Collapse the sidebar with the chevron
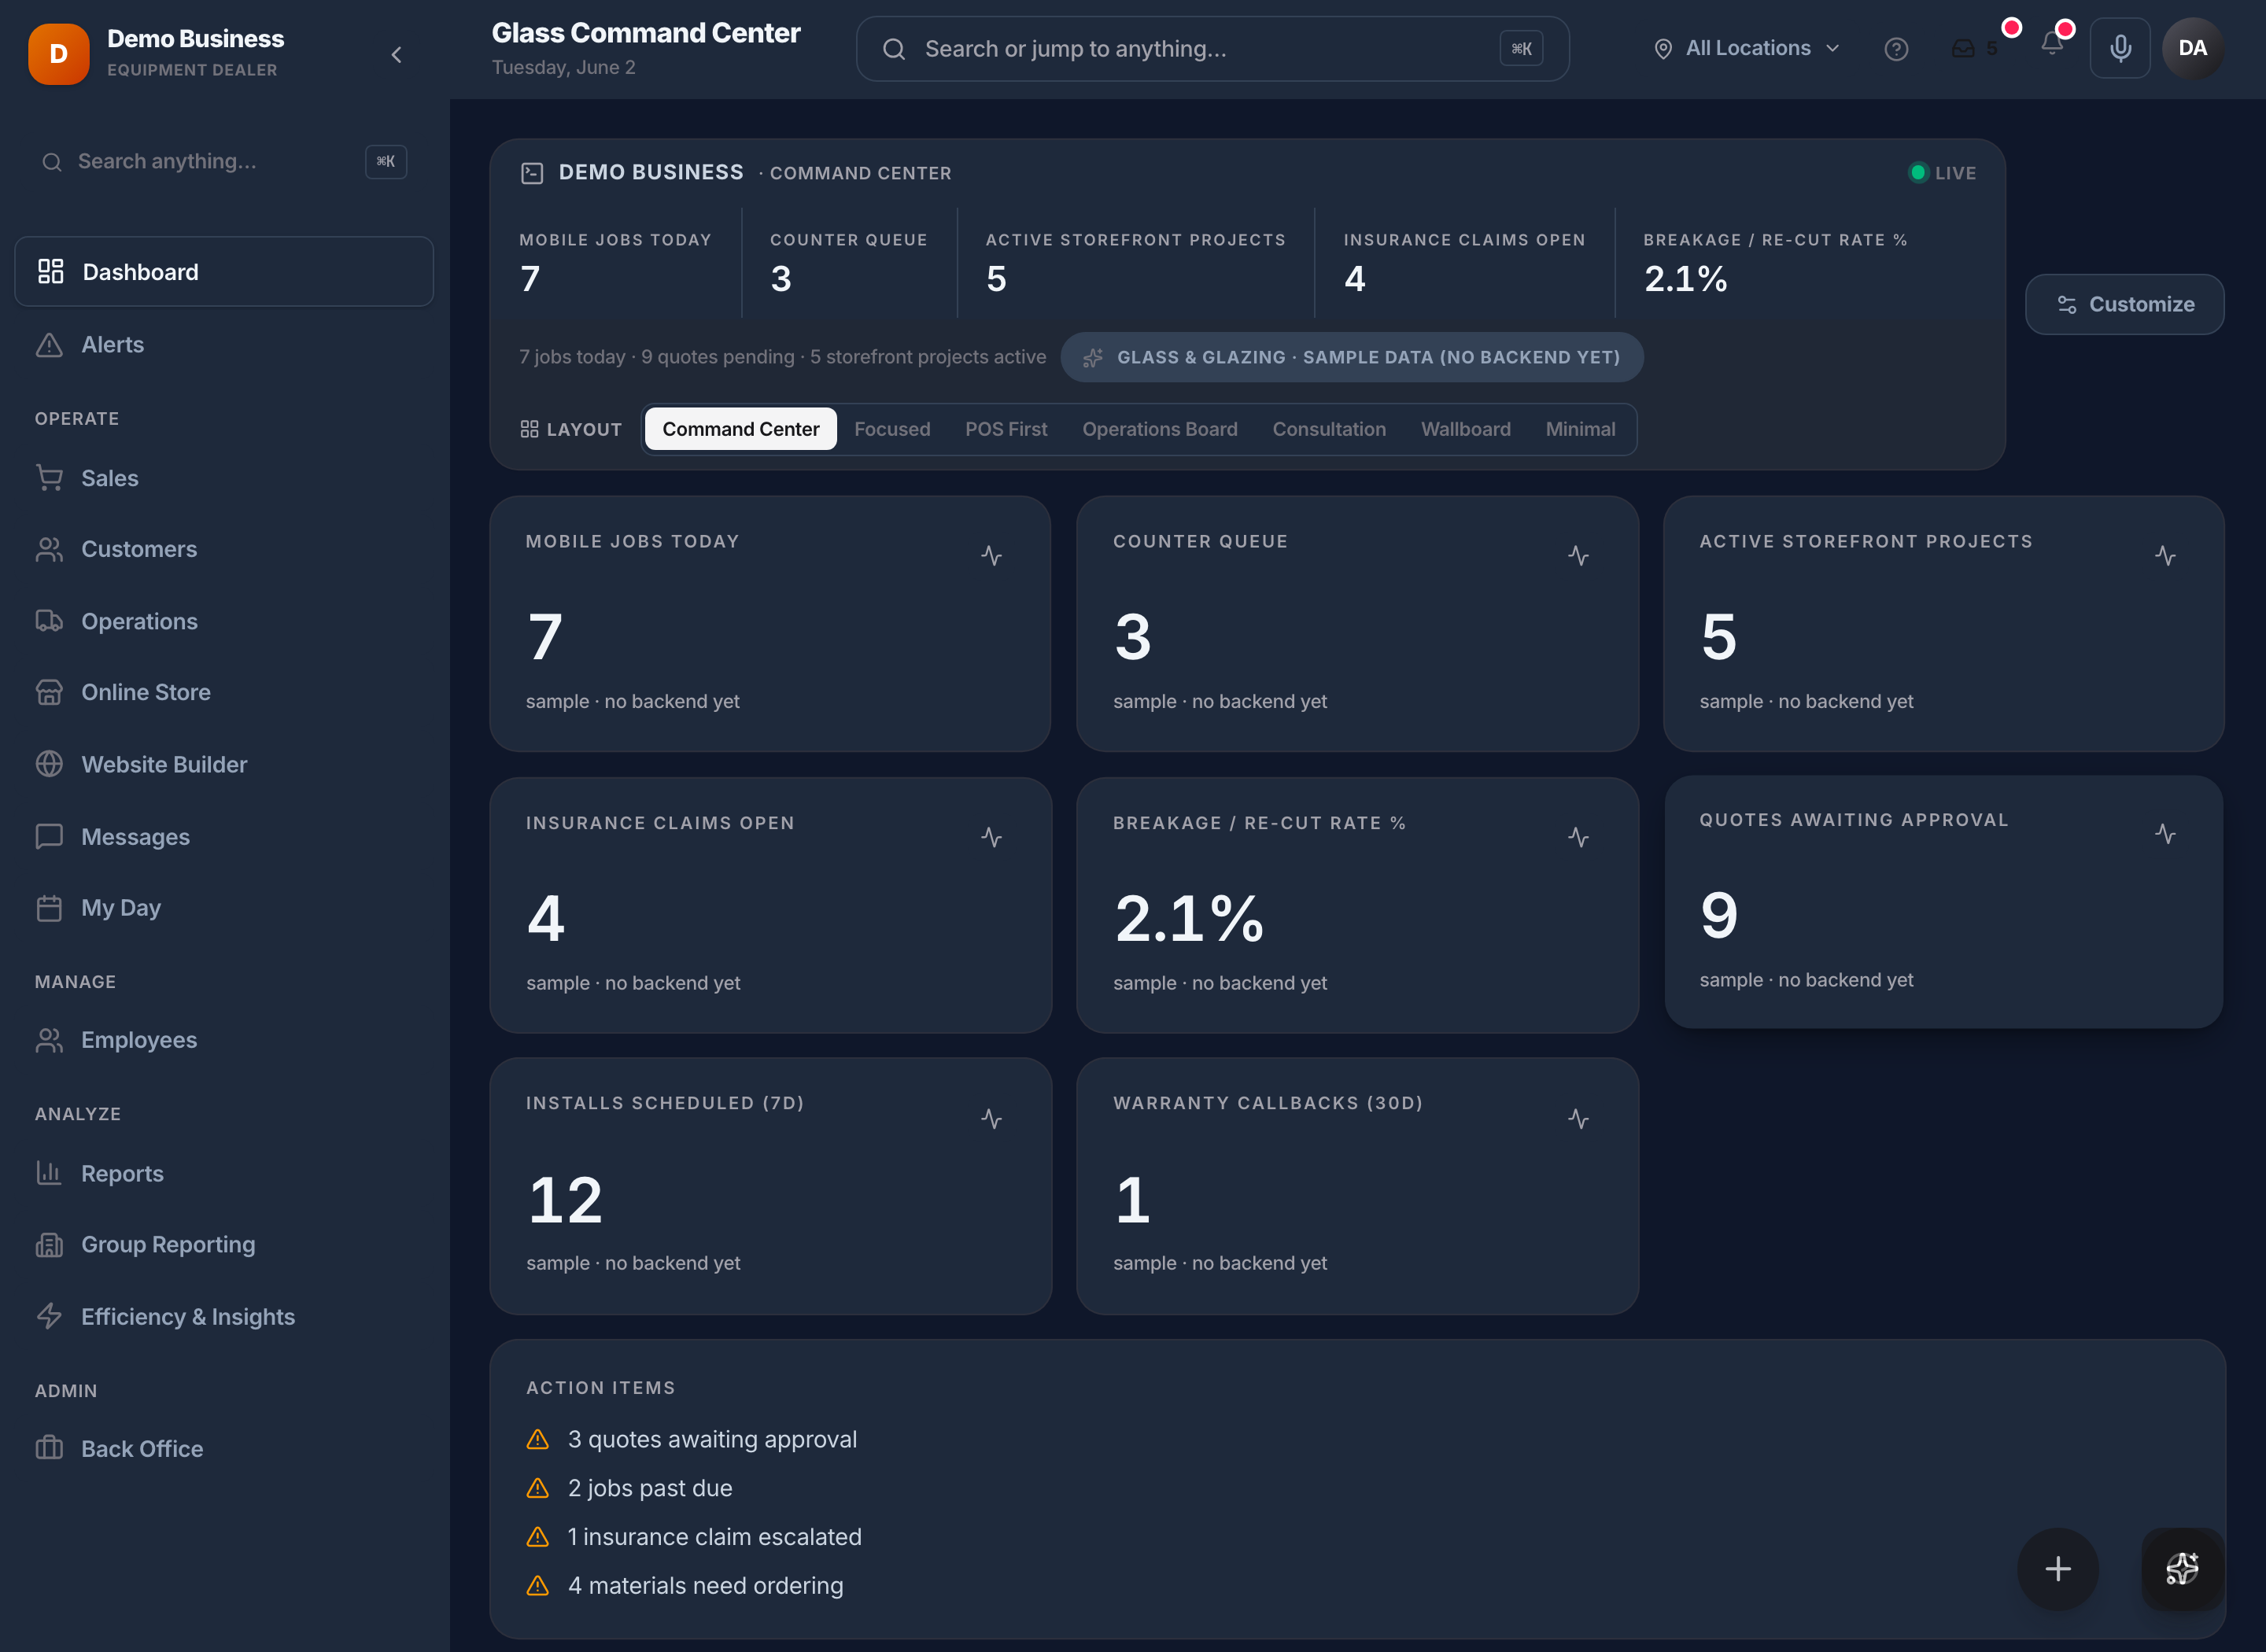 click(x=396, y=54)
